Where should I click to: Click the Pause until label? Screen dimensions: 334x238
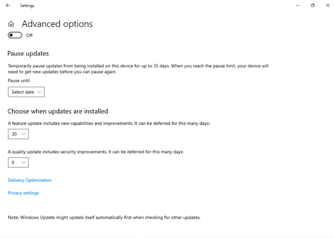(x=19, y=81)
